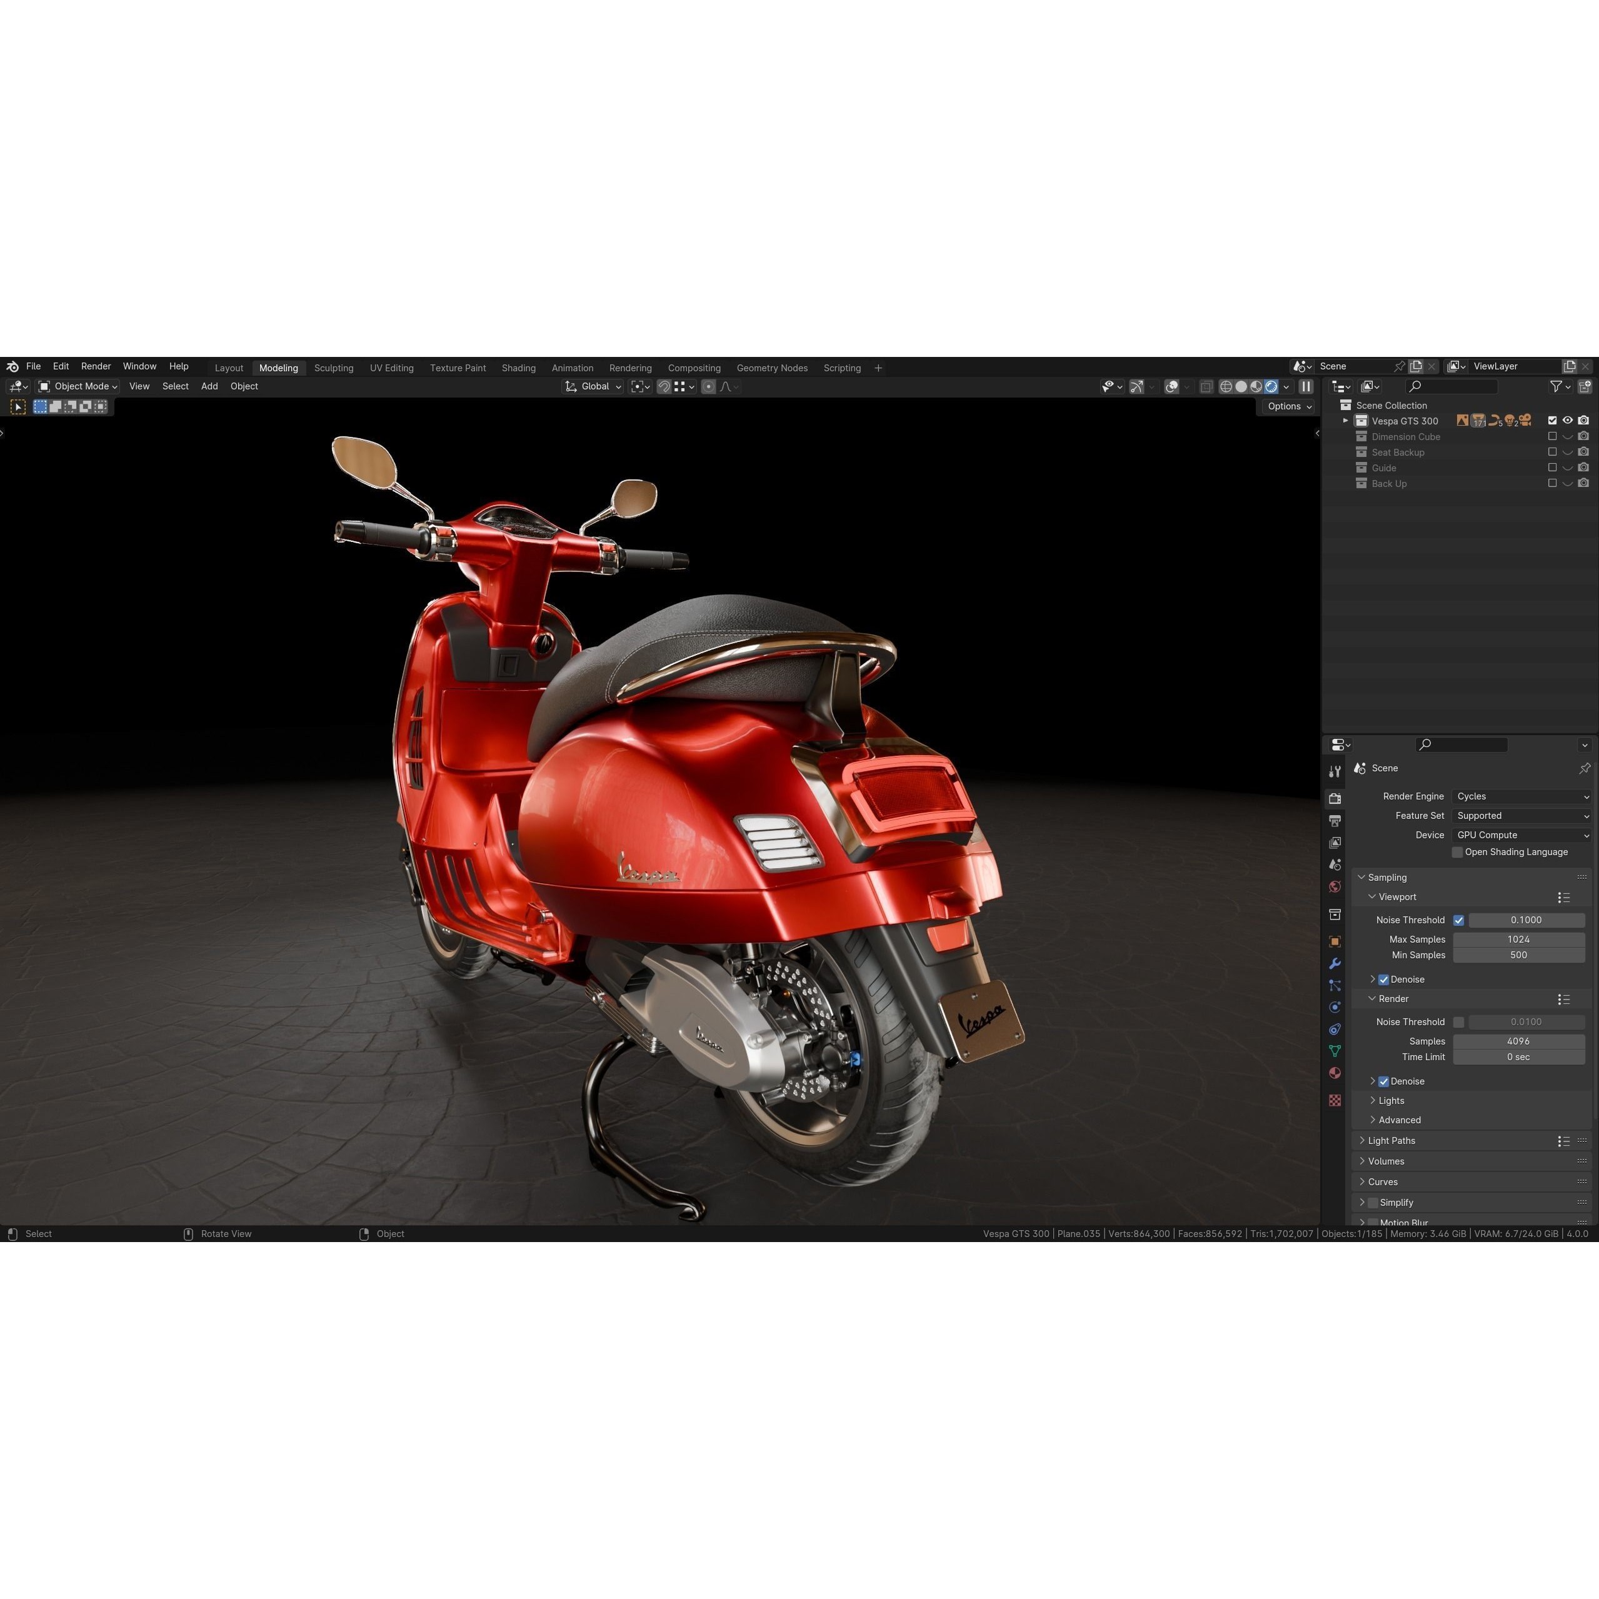Click the Blender logo menu icon
Screen dimensions: 1599x1599
pos(13,366)
